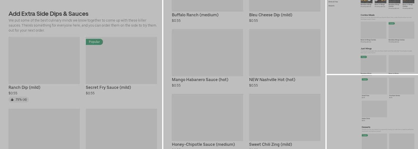Open the Mango Habanero Sauce (hot) image

pyautogui.click(x=207, y=52)
